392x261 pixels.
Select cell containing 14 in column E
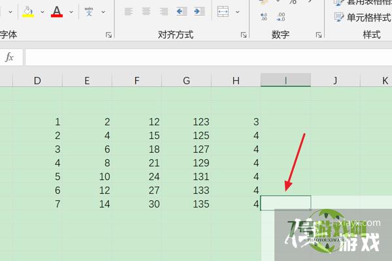point(87,204)
